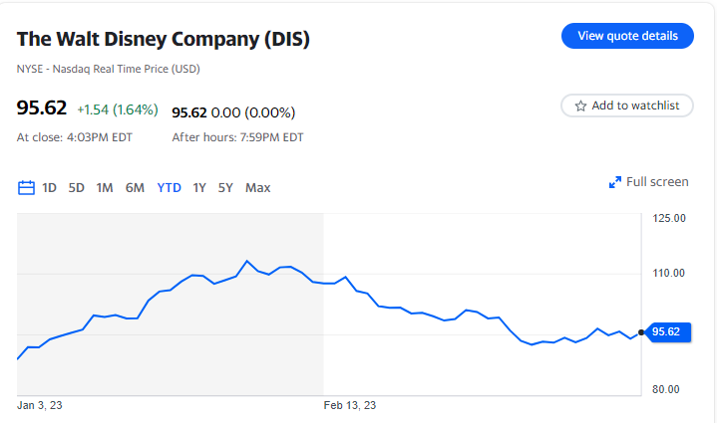
Task: Add DIS to watchlist
Action: [x=627, y=106]
